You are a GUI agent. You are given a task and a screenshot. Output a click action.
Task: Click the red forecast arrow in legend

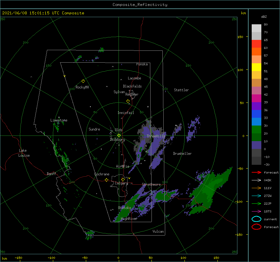[256, 172]
